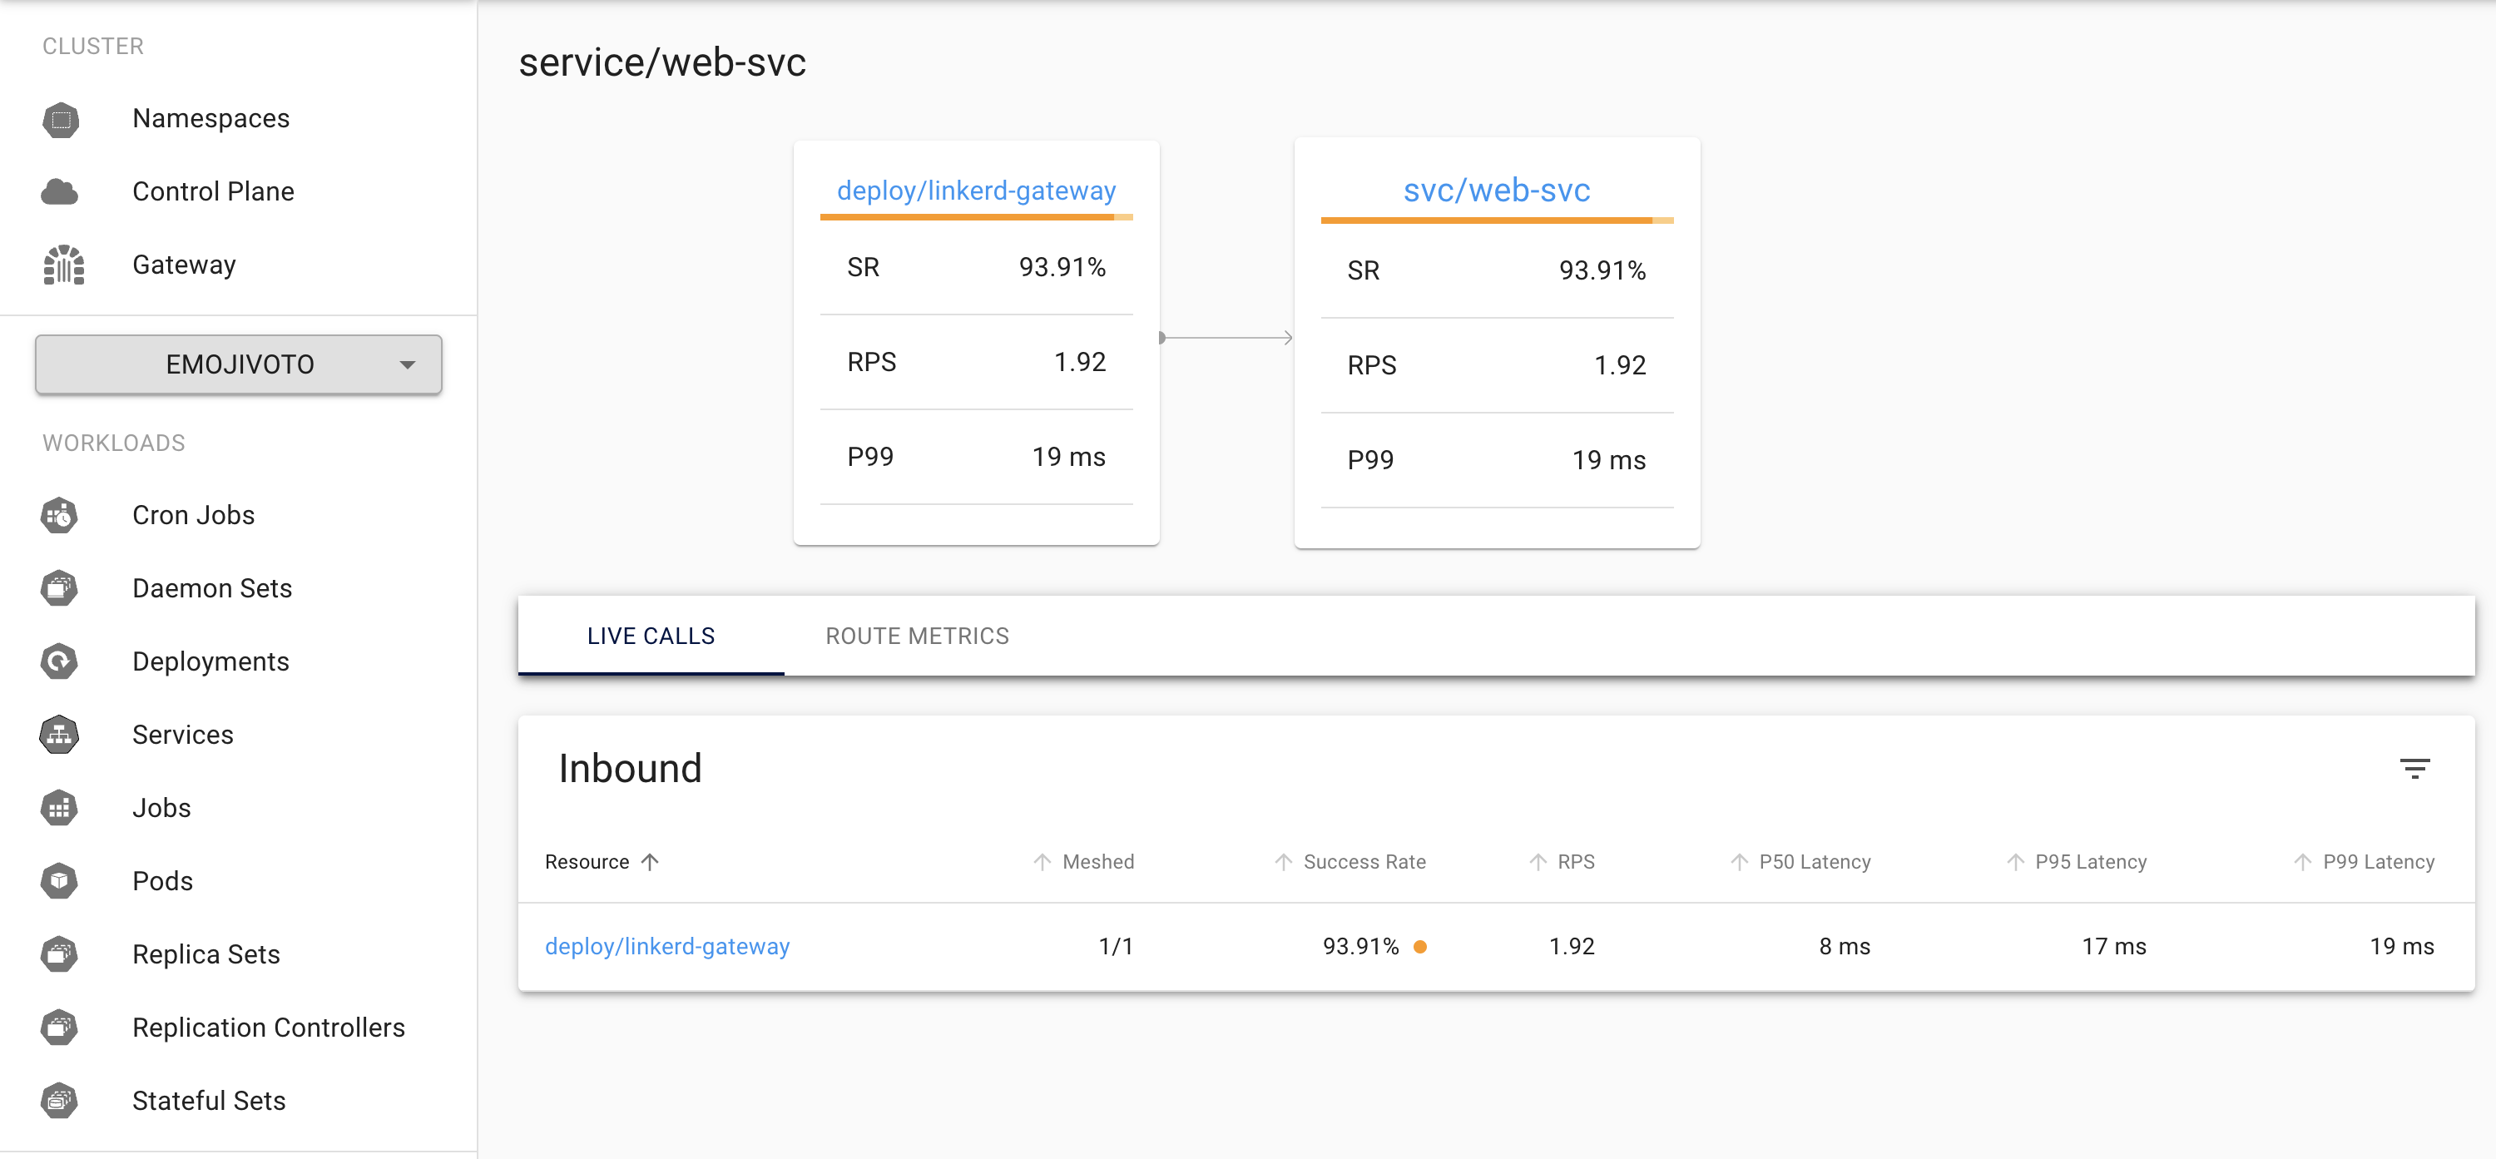This screenshot has width=2496, height=1159.
Task: Click the svc/web-svc success rate bar
Action: pos(1497,221)
